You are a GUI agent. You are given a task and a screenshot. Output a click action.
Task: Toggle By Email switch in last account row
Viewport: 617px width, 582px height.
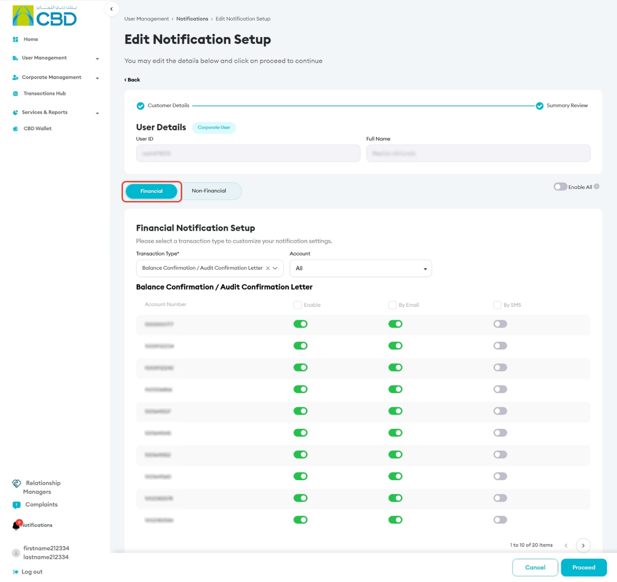[x=395, y=520]
